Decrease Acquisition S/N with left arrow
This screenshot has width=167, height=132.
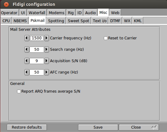(27, 61)
